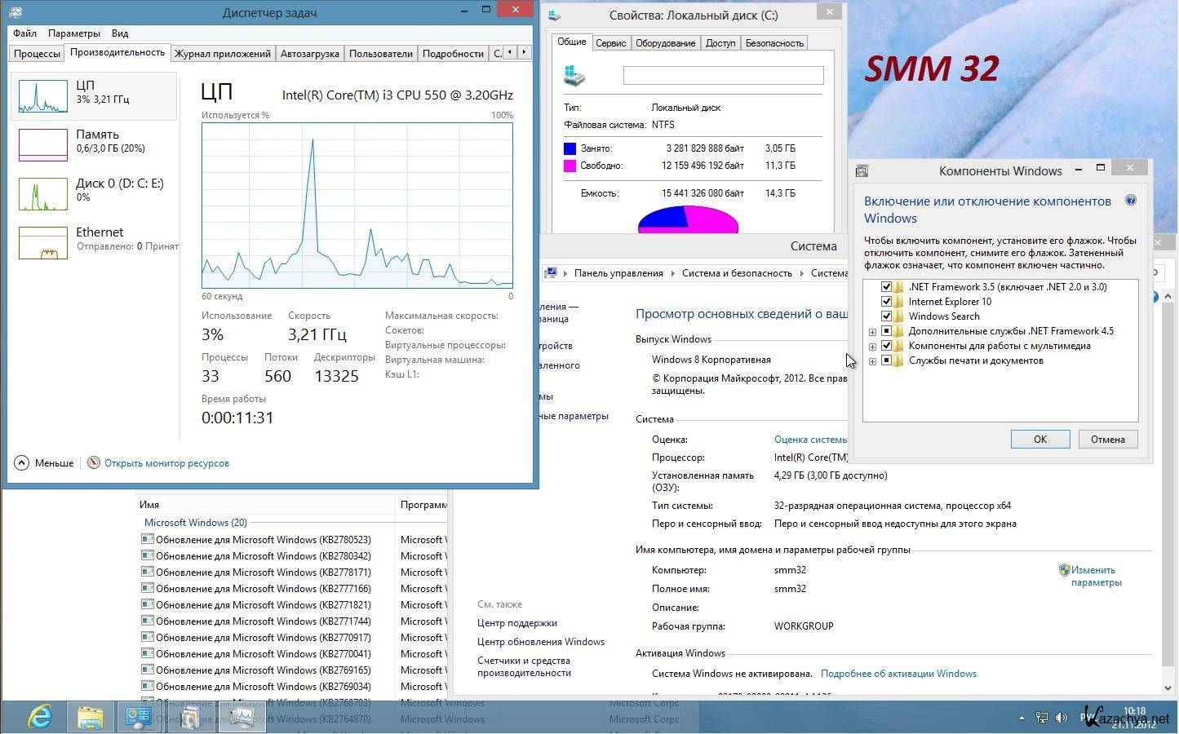Open the Параметры menu in Task Manager
This screenshot has width=1179, height=734.
73,33
